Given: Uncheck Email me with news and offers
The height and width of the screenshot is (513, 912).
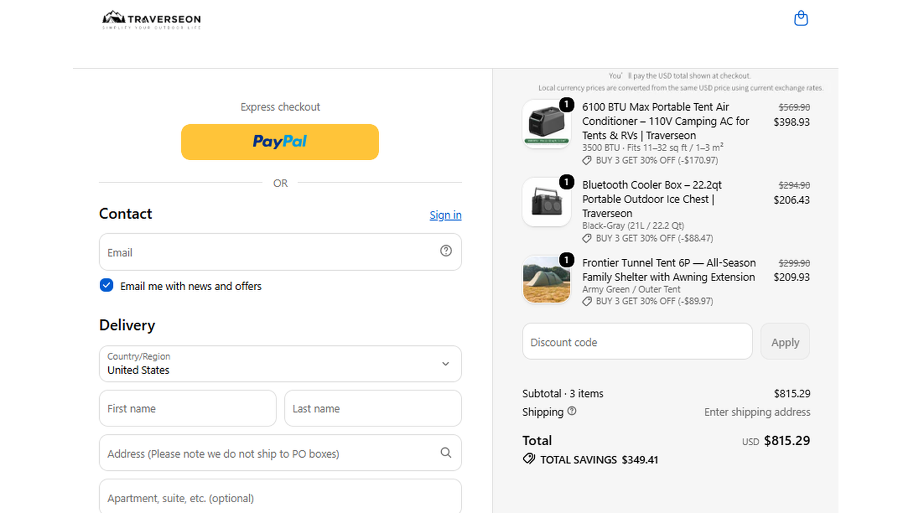Looking at the screenshot, I should click(107, 286).
